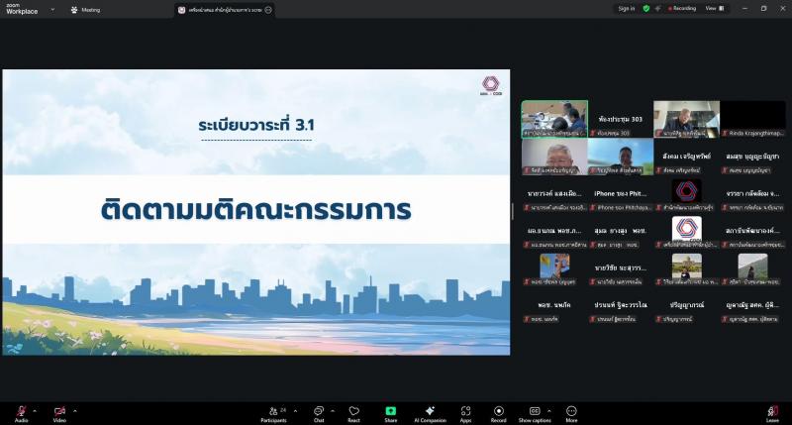Open the More options menu

tap(571, 414)
